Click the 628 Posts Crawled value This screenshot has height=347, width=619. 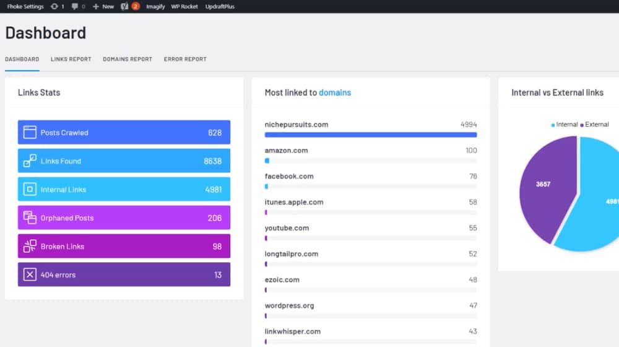point(215,133)
